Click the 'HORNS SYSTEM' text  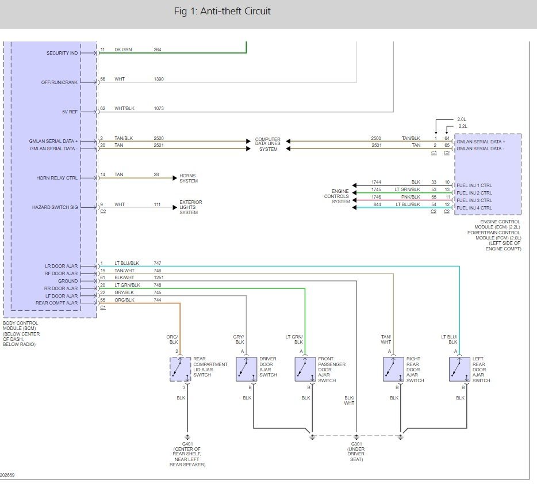point(189,178)
